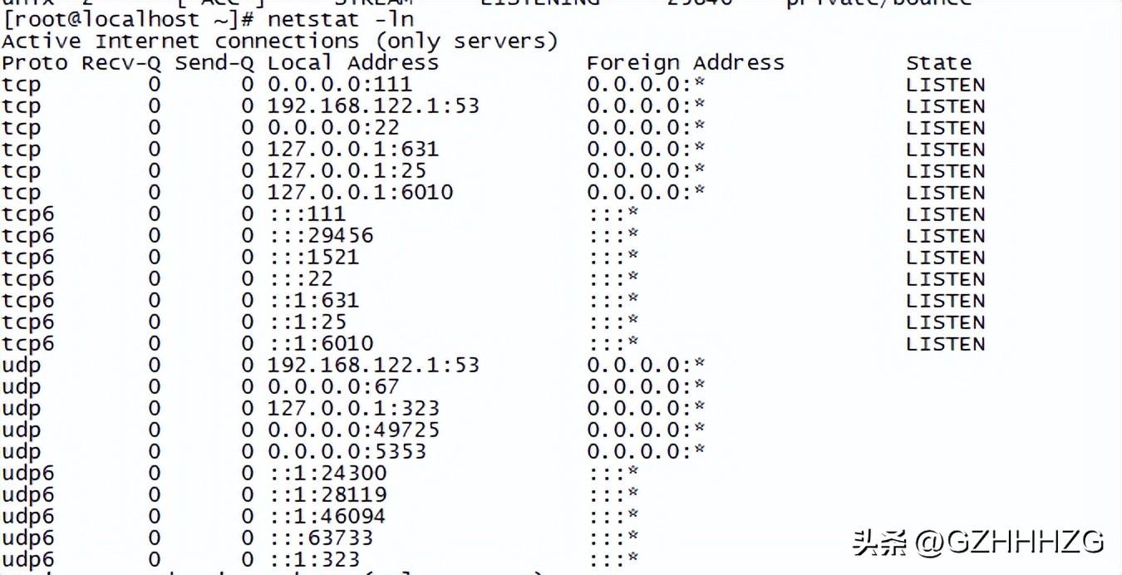Image resolution: width=1122 pixels, height=575 pixels.
Task: Select the :::63733 udp6 entry
Action: click(x=321, y=538)
